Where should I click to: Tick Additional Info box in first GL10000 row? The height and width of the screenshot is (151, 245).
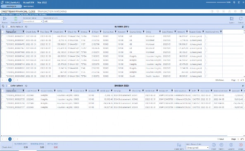point(207,36)
